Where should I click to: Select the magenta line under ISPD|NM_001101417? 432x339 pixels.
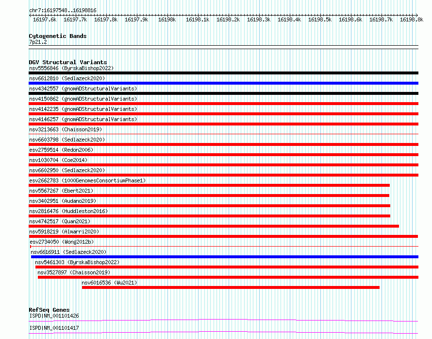point(223,332)
